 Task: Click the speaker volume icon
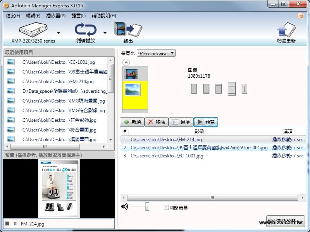click(124, 206)
